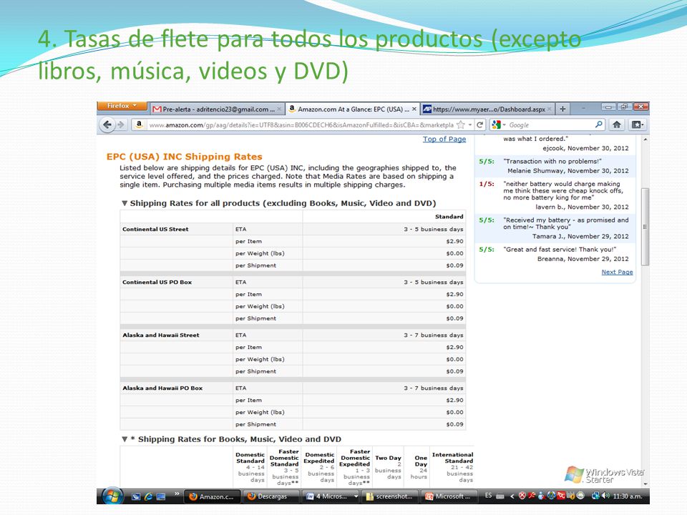
Task: Click the 11:30 a.m. clock
Action: 628,496
